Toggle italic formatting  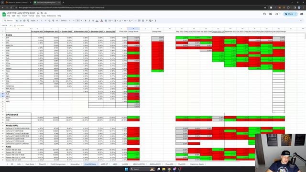[x=89, y=21]
